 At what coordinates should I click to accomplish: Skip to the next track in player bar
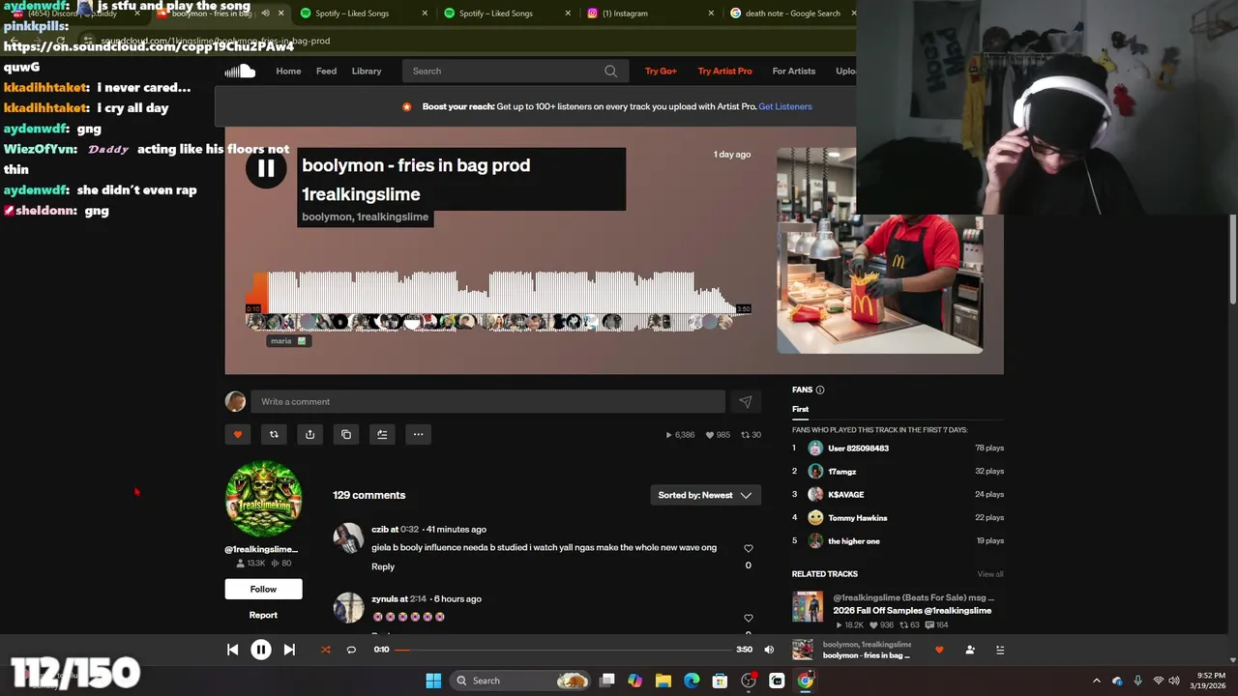(x=289, y=650)
